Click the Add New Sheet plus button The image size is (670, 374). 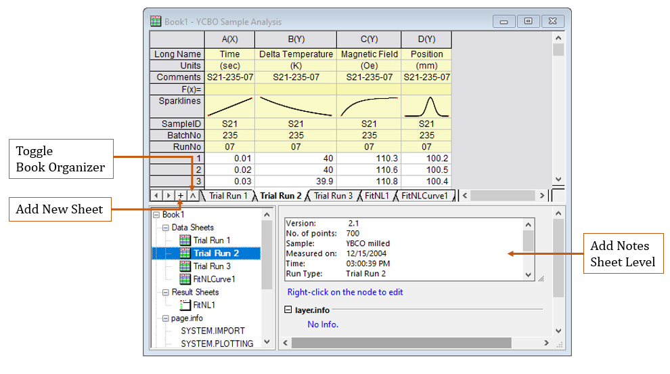[181, 196]
